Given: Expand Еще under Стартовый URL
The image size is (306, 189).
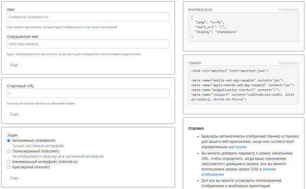Looking at the screenshot, I should [x=15, y=114].
